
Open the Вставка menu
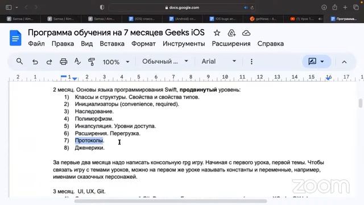[112, 44]
